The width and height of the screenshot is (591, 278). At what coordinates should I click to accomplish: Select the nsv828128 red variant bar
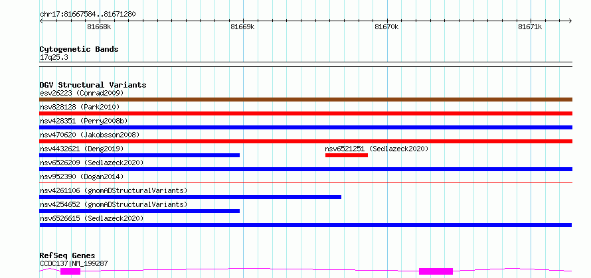pyautogui.click(x=305, y=113)
